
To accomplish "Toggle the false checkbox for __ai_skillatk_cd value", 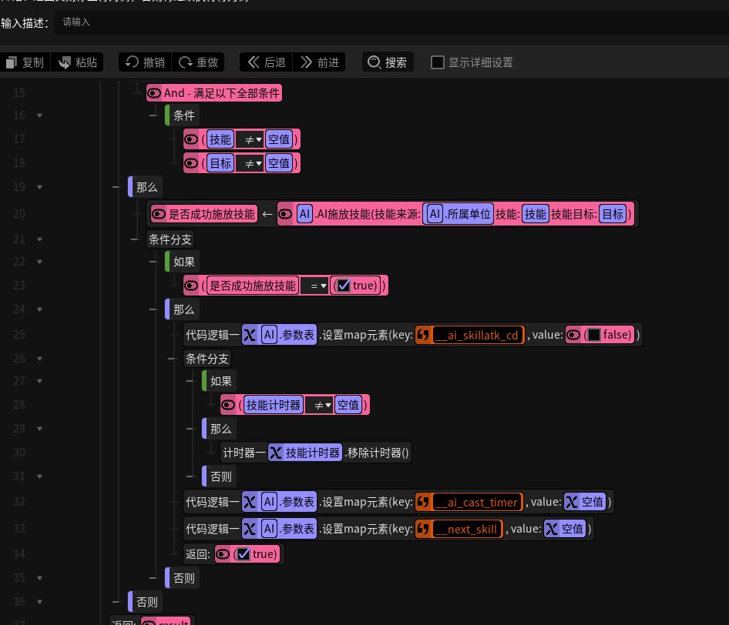I will click(593, 335).
